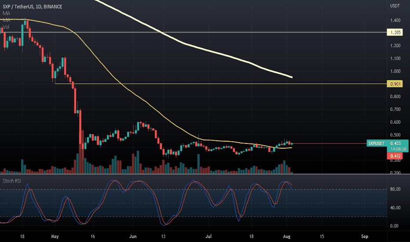Click the USDT currency label
Image resolution: width=410 pixels, height=242 pixels.
point(395,6)
